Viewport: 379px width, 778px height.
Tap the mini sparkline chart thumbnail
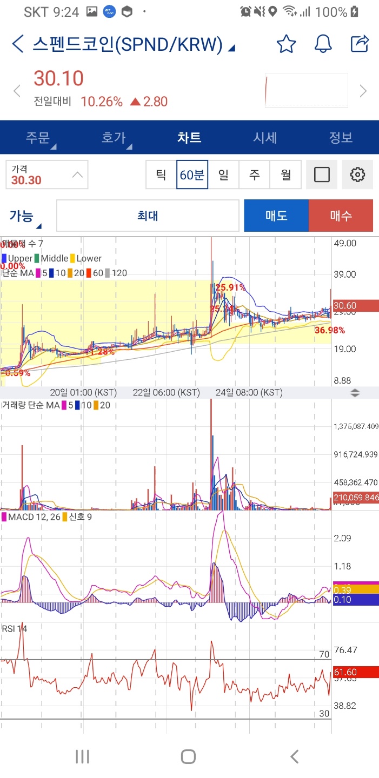[x=307, y=91]
